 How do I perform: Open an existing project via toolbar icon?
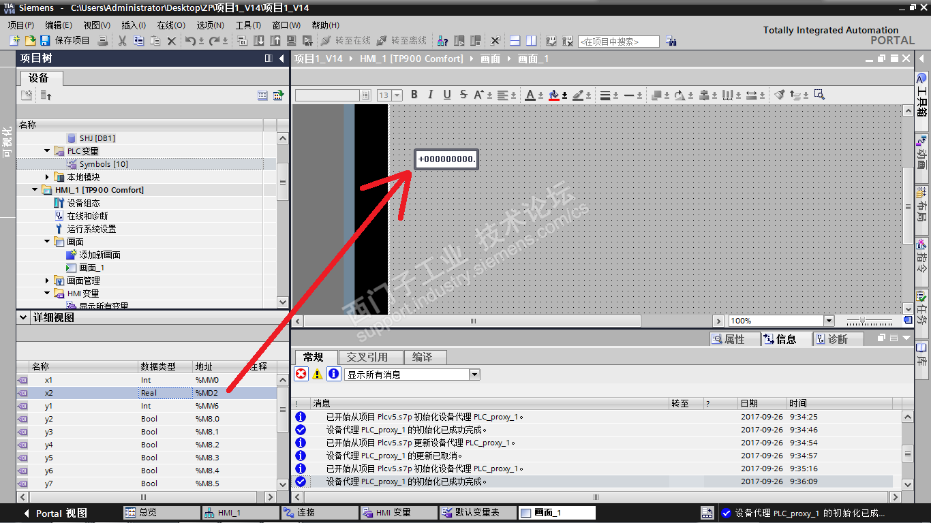(x=30, y=41)
